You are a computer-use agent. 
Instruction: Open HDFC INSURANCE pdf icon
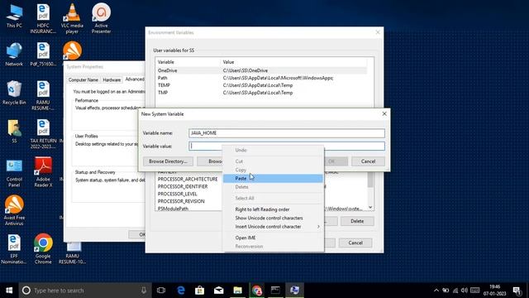43,19
